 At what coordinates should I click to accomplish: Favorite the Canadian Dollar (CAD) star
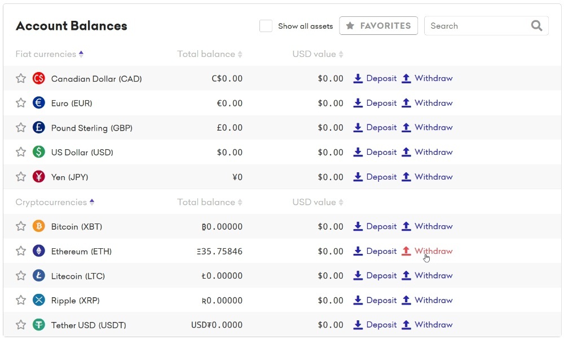coord(21,78)
